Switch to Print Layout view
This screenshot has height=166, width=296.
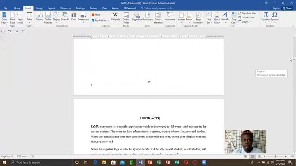click(x=253, y=156)
